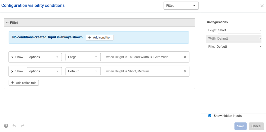Click the Cancel button
Viewport: 266px width, 132px height.
[256, 126]
